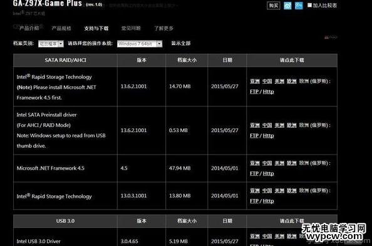Image resolution: width=372 pixels, height=246 pixels.
Task: Click 美洲 link for Intel SATA Preinstall driver
Action: pos(279,125)
